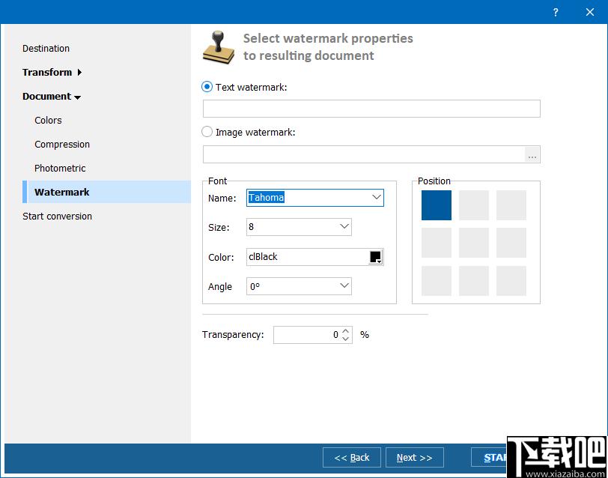Pick the bottom-right watermark position square
This screenshot has width=608, height=478.
(x=511, y=281)
